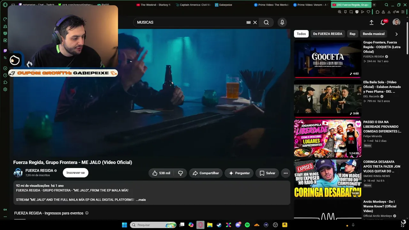Viewport: 409px width, 230px height.
Task: Open the browser easy setup sliders icon
Action: click(404, 12)
